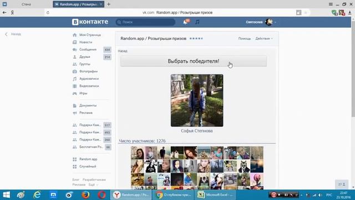Click the РУС language indicator
The image size is (355, 200).
(329, 195)
